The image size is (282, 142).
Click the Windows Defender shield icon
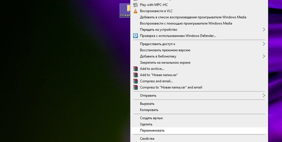coord(135,36)
